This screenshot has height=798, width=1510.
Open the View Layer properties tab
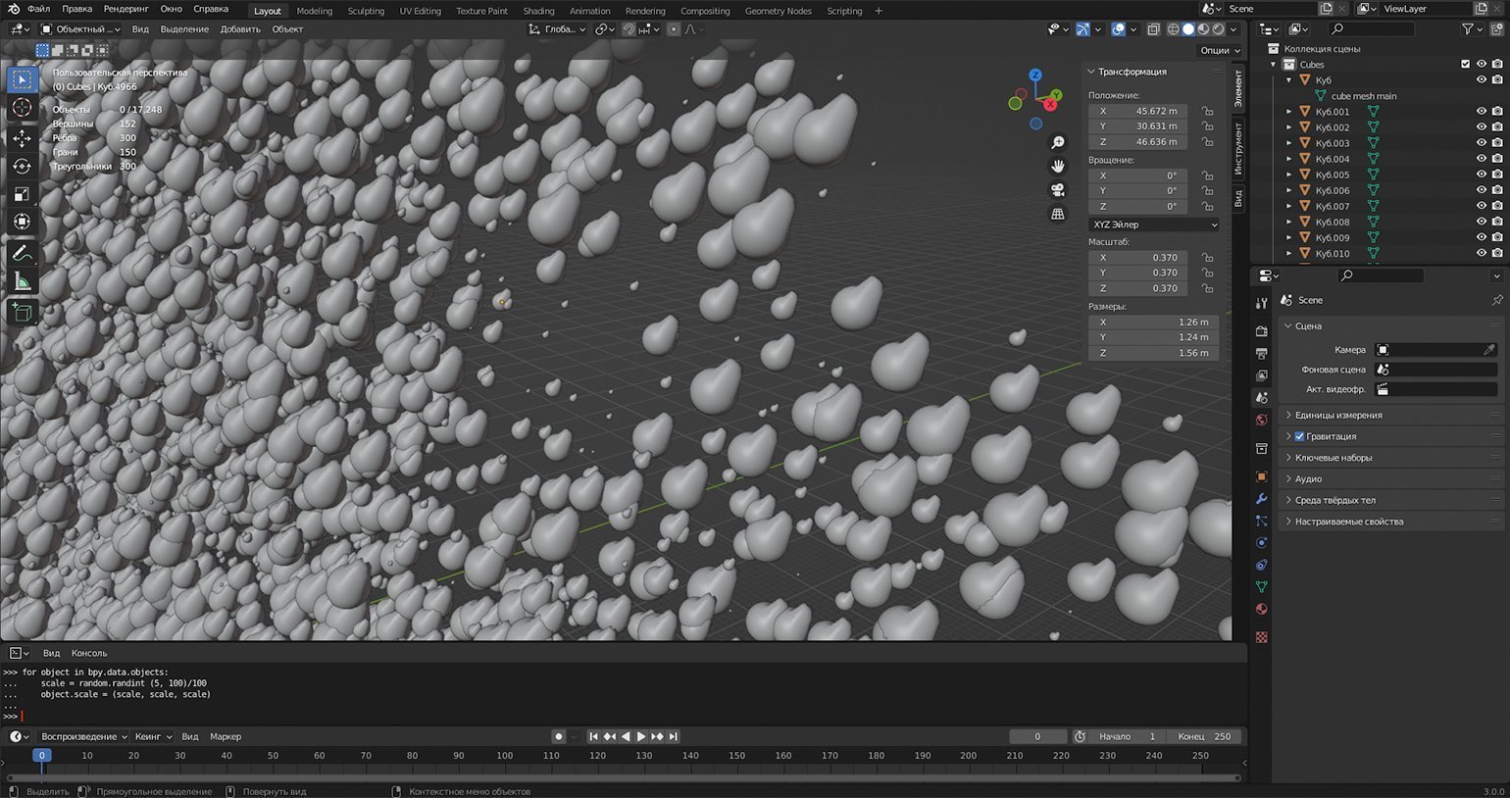pyautogui.click(x=1262, y=375)
